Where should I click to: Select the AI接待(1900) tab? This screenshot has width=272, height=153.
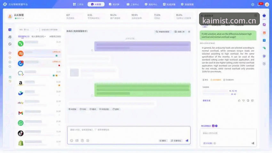(55, 36)
